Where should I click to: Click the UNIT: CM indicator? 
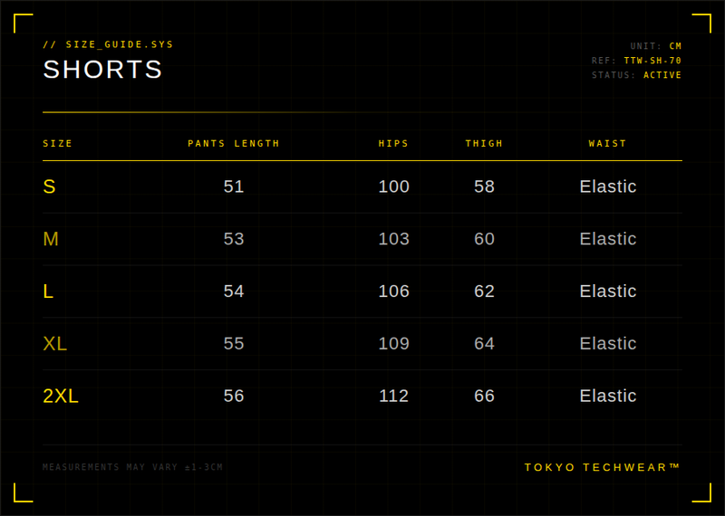[x=656, y=46]
